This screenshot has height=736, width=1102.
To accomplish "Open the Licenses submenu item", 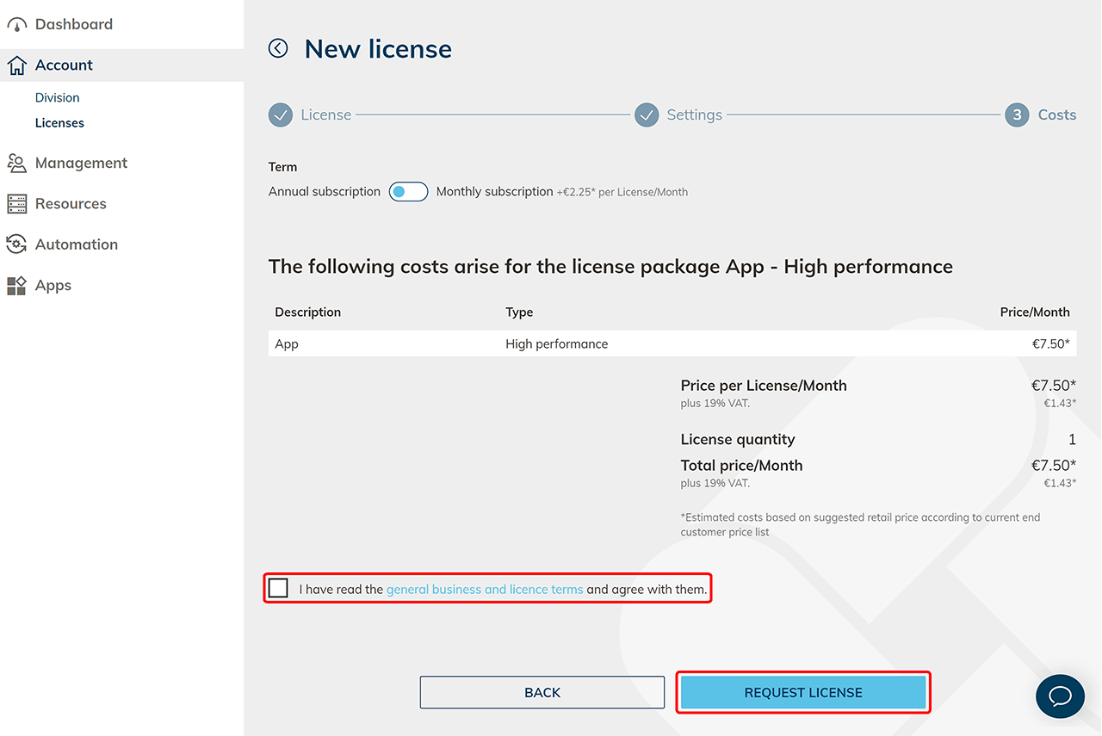I will [59, 123].
